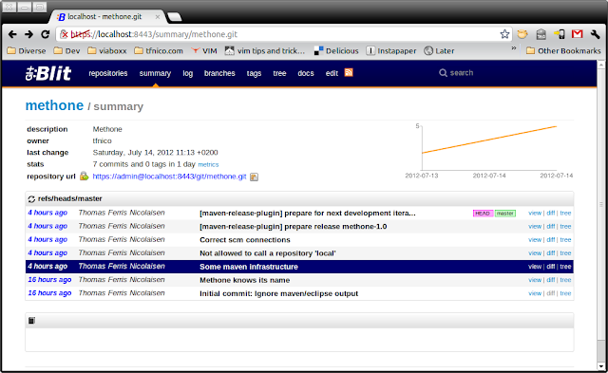Image resolution: width=608 pixels, height=373 pixels.
Task: Open the Later bookmark
Action: pyautogui.click(x=439, y=50)
